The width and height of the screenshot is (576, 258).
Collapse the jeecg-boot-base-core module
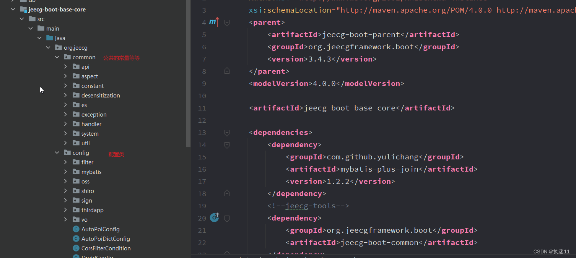(13, 10)
